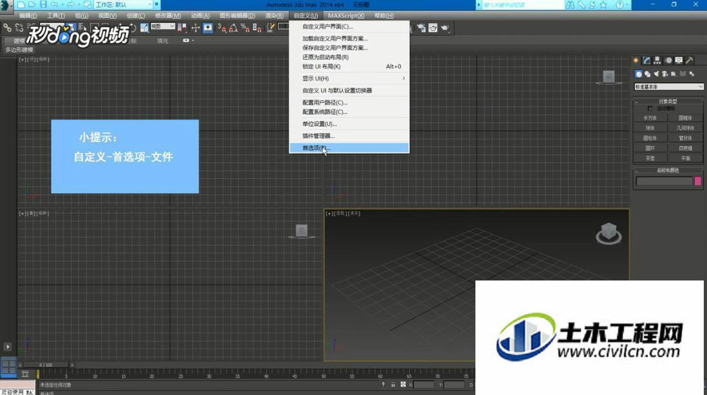Choose 插件管理器... menu entry
Screen dimensions: 707x395
point(349,136)
